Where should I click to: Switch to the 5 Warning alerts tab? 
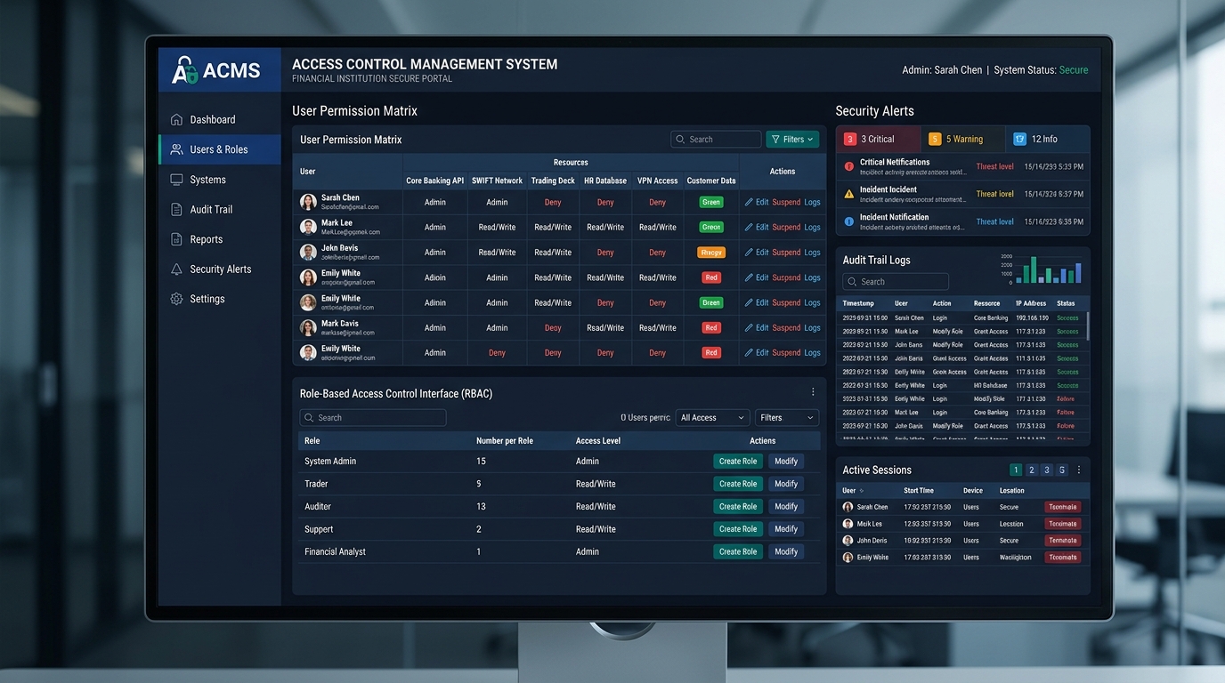[x=962, y=139]
